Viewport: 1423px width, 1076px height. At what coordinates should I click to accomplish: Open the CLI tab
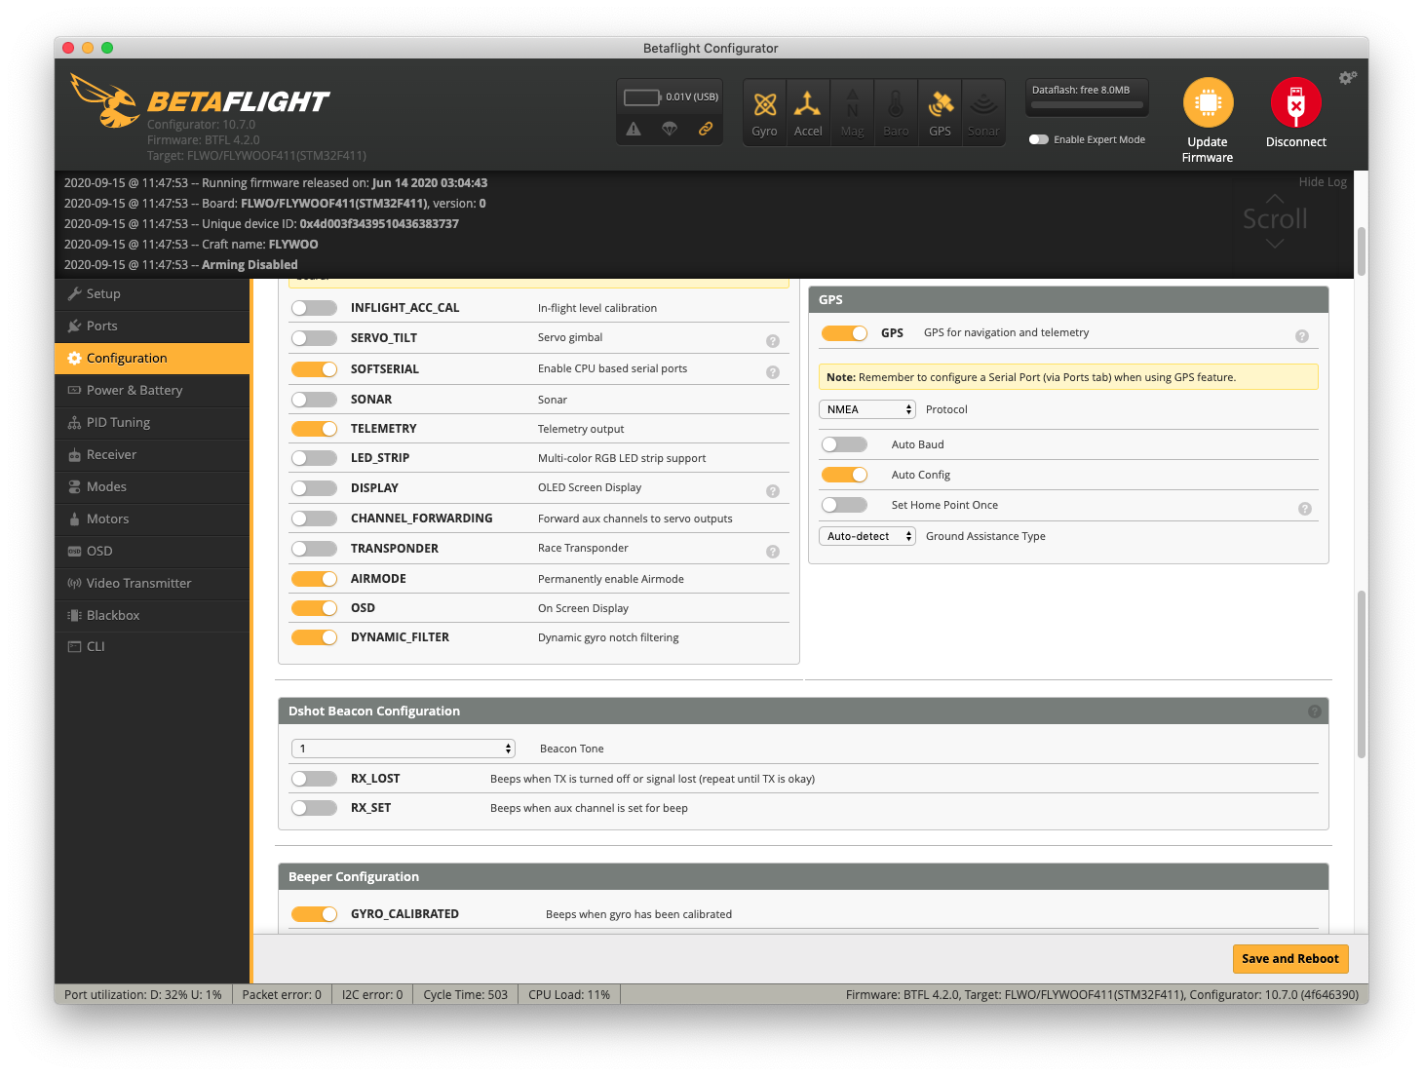click(x=153, y=646)
